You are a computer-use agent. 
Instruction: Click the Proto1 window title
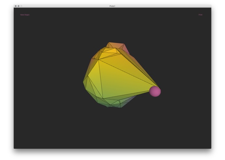pos(112,6)
